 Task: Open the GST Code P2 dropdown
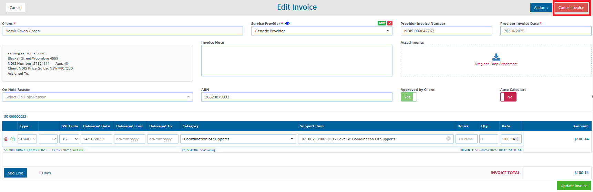point(69,139)
